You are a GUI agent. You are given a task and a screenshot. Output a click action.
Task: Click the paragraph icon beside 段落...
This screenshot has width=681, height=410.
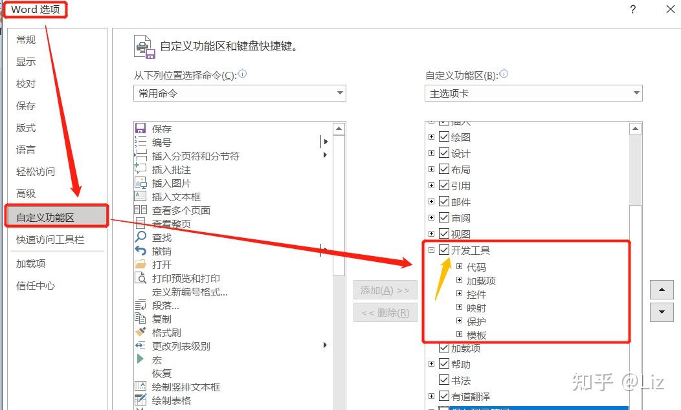click(140, 305)
